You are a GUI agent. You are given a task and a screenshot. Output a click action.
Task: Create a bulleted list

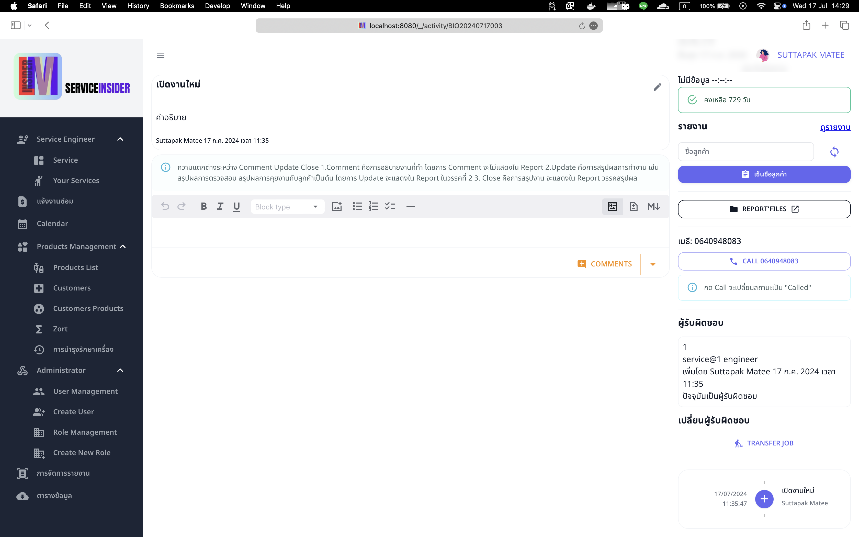[x=357, y=206]
